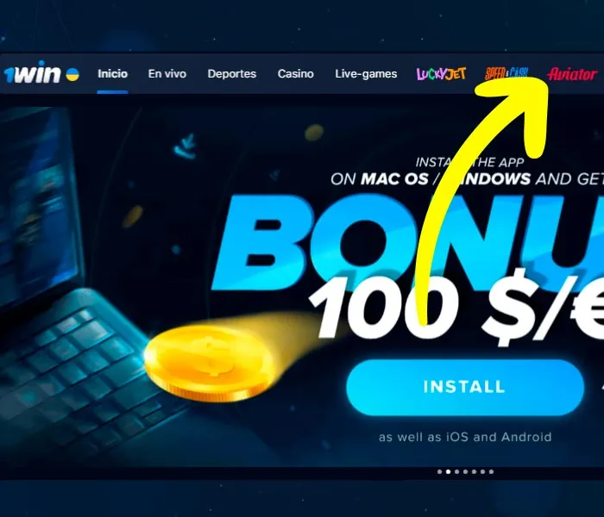The width and height of the screenshot is (604, 517).
Task: Open the Live-games section
Action: [366, 74]
